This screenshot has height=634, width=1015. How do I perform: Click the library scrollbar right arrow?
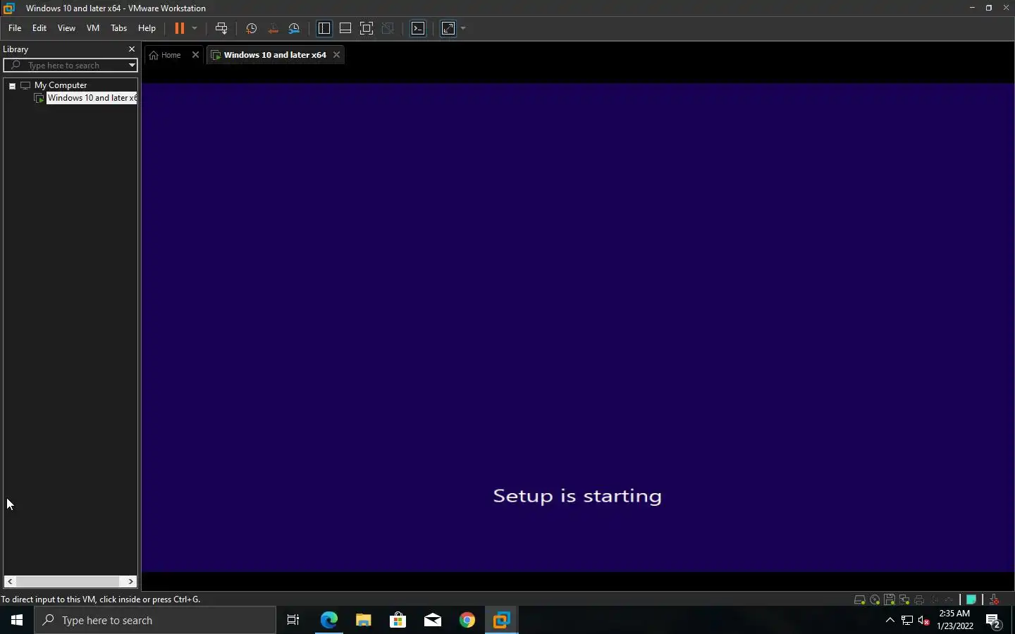[x=131, y=581]
